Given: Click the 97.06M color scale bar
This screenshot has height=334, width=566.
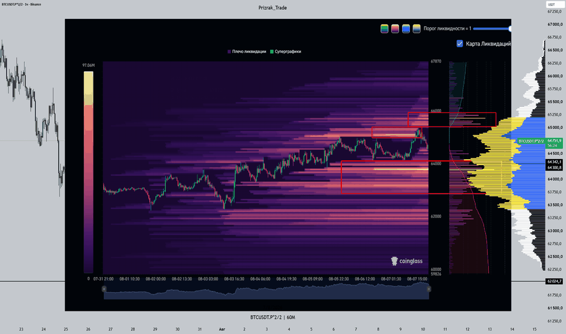Looking at the screenshot, I should pyautogui.click(x=89, y=172).
